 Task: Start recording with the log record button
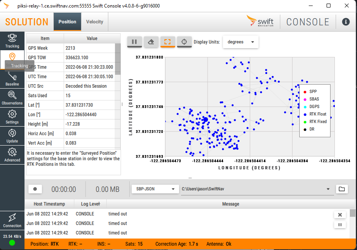point(35,189)
